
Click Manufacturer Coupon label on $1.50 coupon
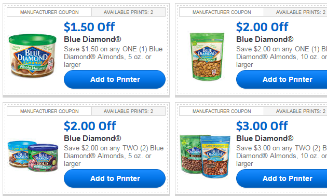click(49, 12)
